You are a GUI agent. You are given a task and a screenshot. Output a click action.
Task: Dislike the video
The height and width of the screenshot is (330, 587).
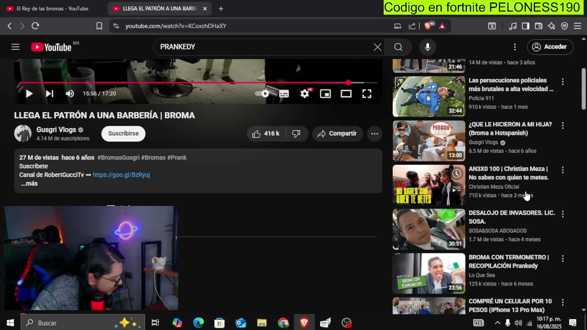click(296, 133)
